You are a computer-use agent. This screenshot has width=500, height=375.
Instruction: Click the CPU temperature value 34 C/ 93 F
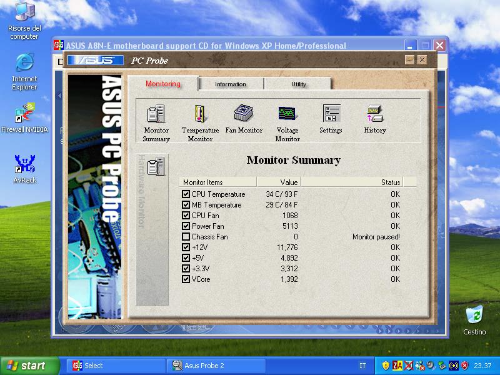coord(282,194)
